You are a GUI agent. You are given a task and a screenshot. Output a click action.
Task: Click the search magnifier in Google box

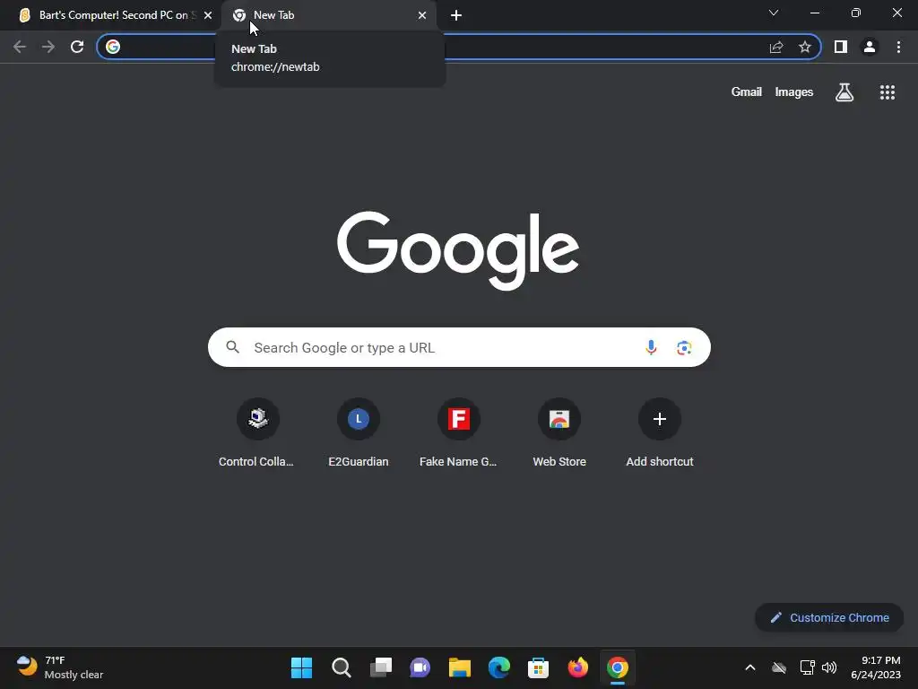[232, 347]
